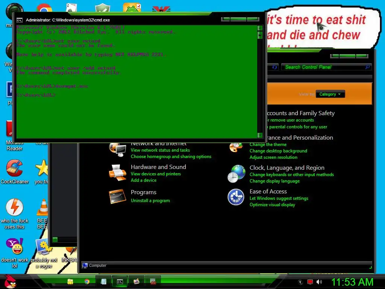Screen dimensions: 385x289
Task: Open the notepad icon in the taskbar
Action: [x=104, y=281]
